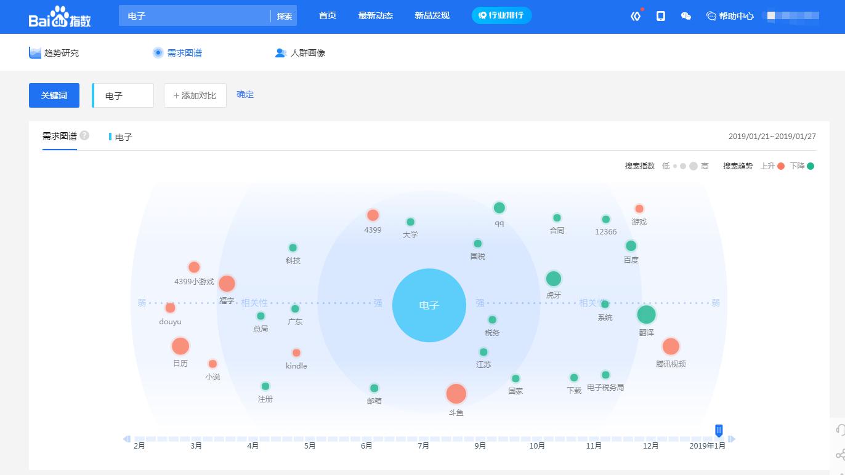
Task: Click the 国家 bubble
Action: 515,378
